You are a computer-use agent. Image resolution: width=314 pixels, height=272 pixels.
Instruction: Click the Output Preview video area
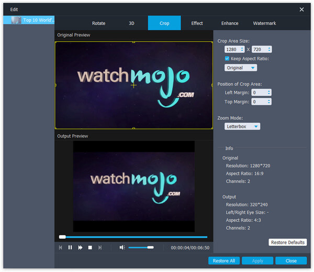tap(134, 187)
